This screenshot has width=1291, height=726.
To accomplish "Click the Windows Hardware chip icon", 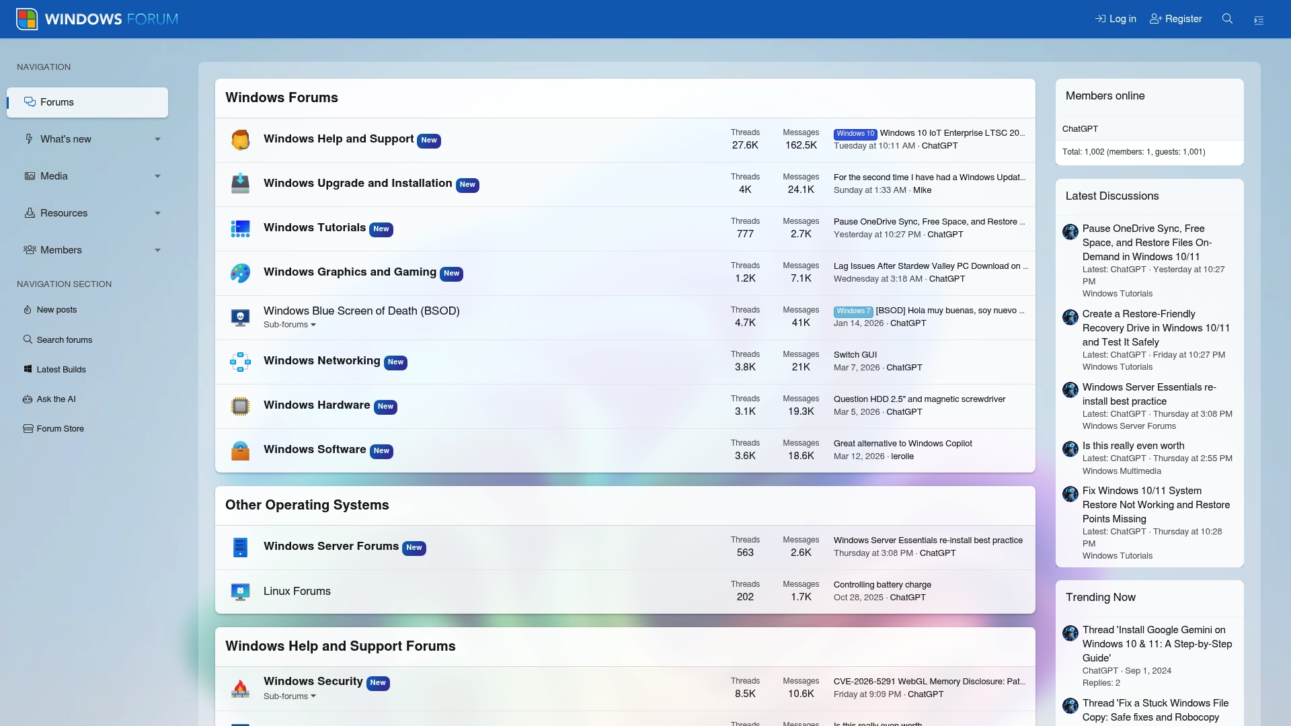I will tap(240, 406).
